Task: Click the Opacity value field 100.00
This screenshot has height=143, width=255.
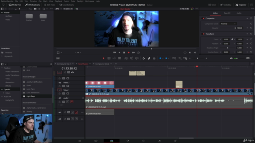Action: pos(239,28)
